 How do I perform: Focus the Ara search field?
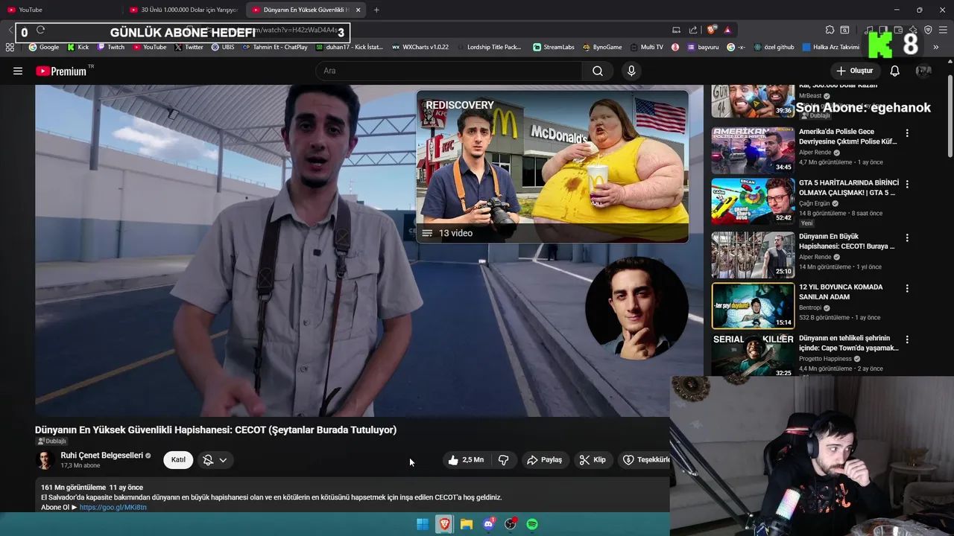(449, 71)
